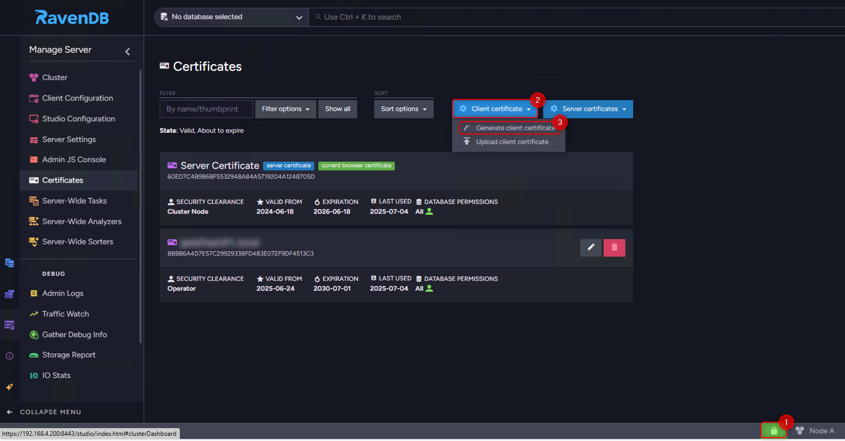
Task: Collapse Manage Server panel with chevron
Action: coord(128,52)
